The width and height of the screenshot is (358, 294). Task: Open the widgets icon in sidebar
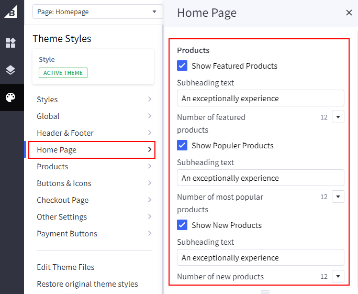[10, 43]
